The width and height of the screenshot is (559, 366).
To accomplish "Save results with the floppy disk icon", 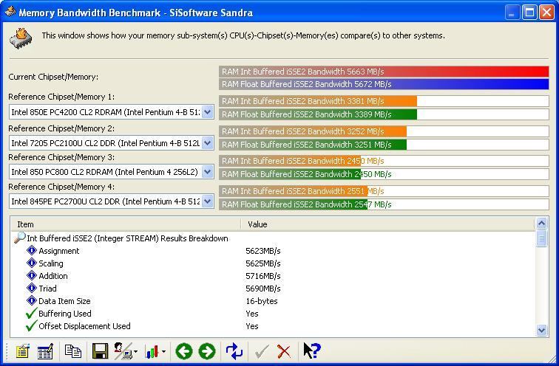I will (100, 351).
